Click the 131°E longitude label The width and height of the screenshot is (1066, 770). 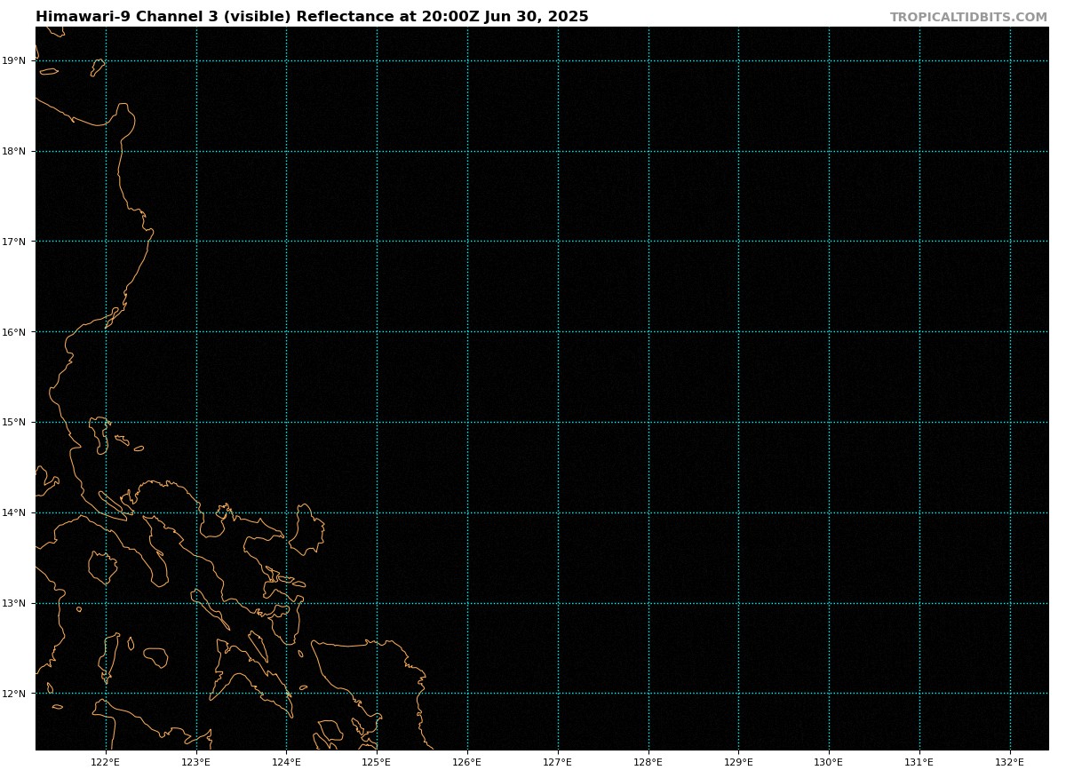[x=919, y=762]
